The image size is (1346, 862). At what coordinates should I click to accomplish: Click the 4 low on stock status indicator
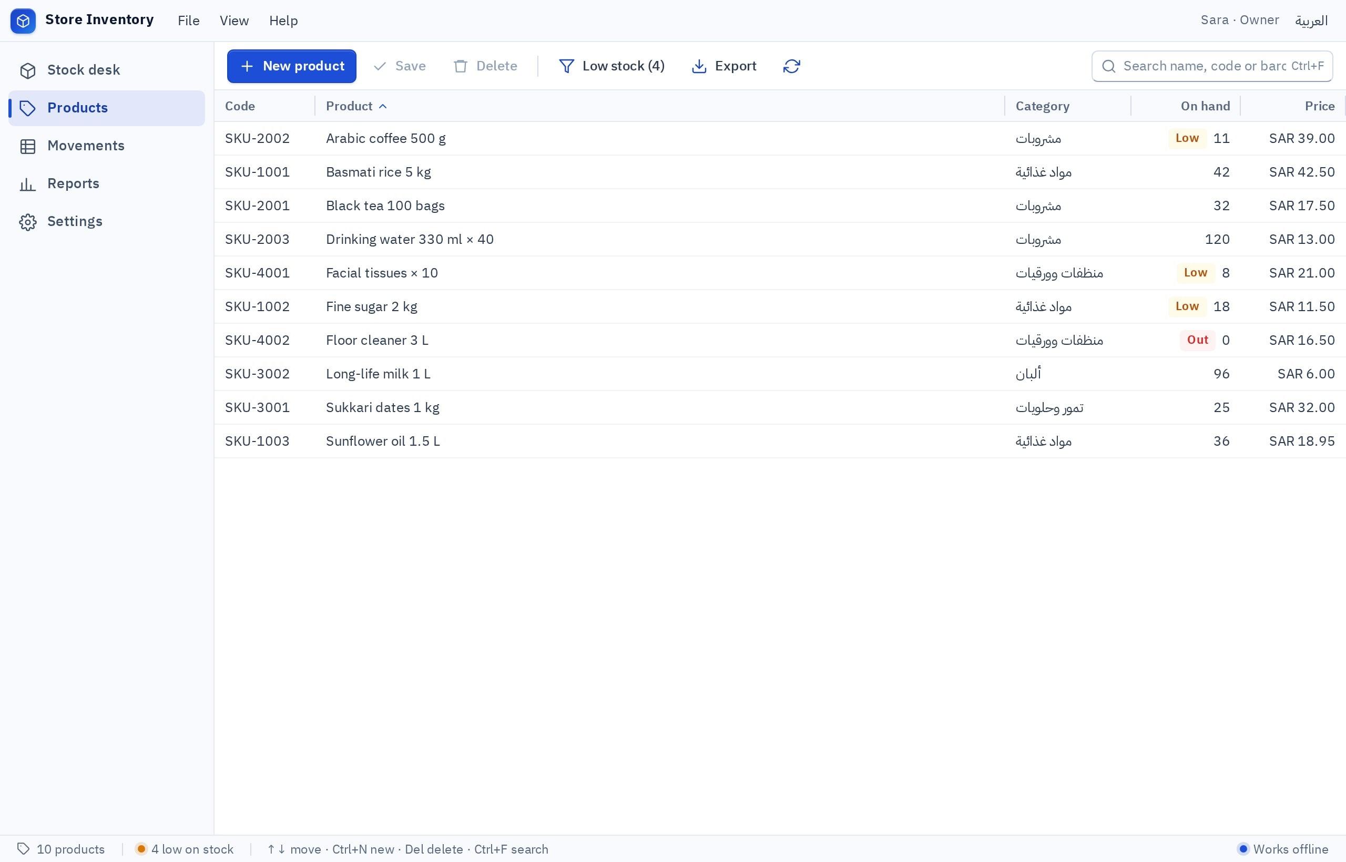(185, 849)
